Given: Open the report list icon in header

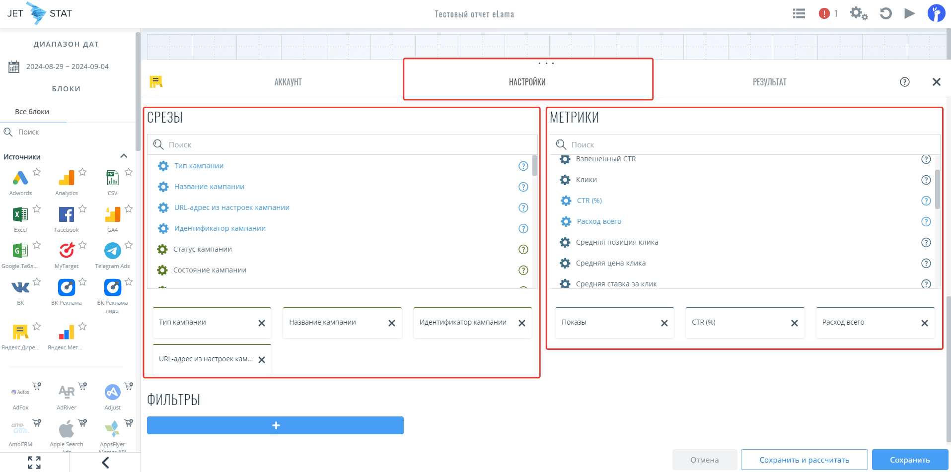Looking at the screenshot, I should 799,13.
